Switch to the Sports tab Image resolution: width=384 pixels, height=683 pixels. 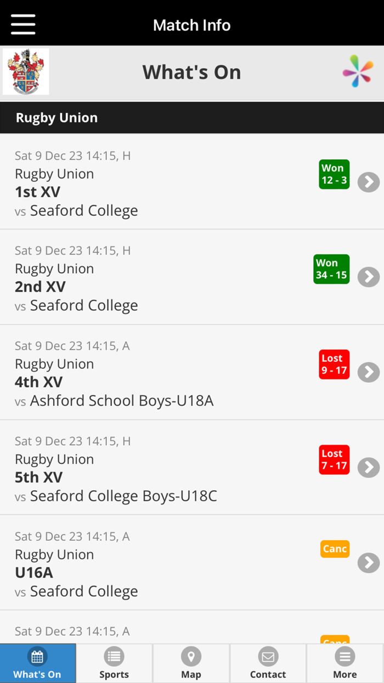(x=114, y=663)
